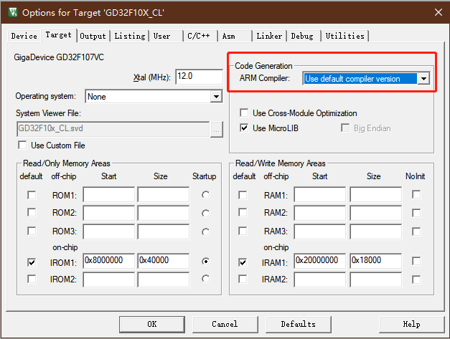This screenshot has width=450, height=339.
Task: Enable NoInit for RAM3
Action: point(416,231)
